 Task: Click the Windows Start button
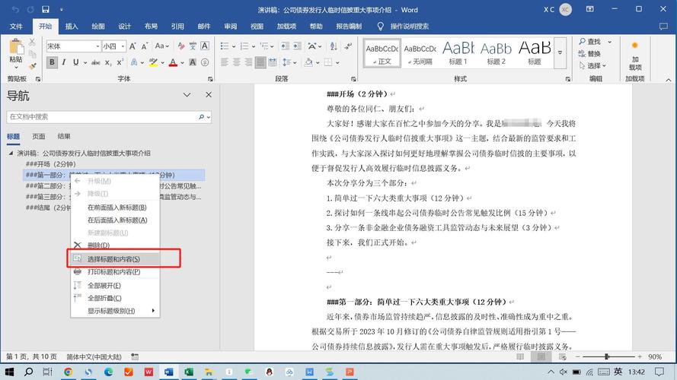[x=9, y=372]
